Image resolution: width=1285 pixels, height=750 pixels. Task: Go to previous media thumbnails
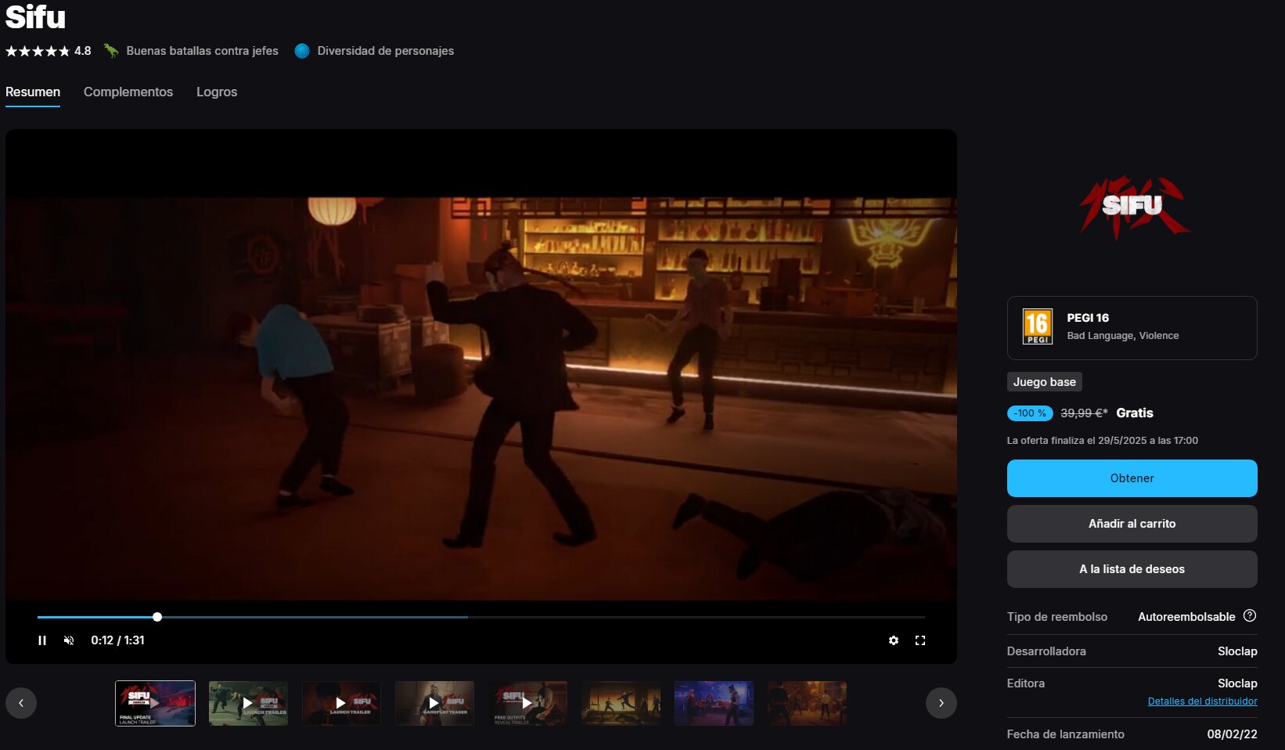click(x=21, y=703)
